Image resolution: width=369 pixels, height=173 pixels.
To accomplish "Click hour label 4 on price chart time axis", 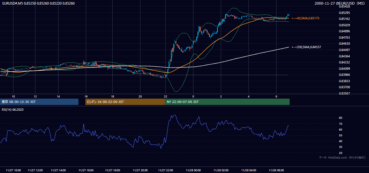I will pyautogui.click(x=249, y=96).
